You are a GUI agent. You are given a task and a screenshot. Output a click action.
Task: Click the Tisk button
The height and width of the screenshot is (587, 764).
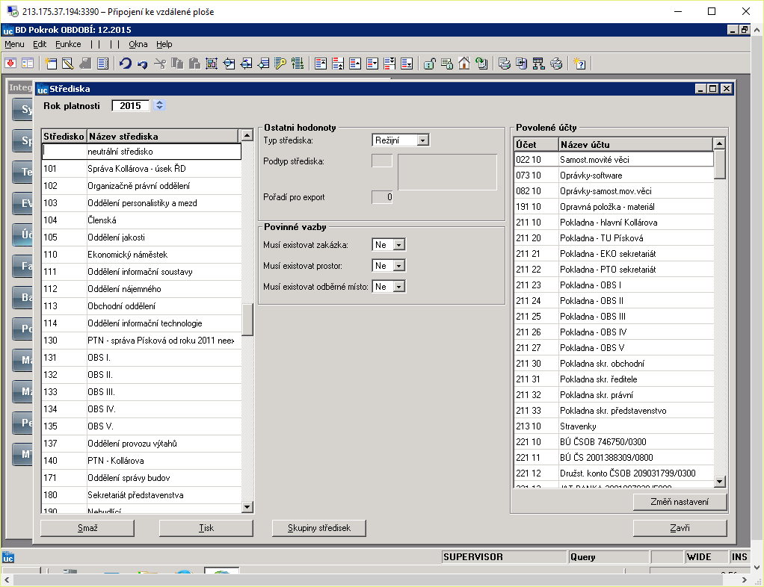click(x=206, y=528)
